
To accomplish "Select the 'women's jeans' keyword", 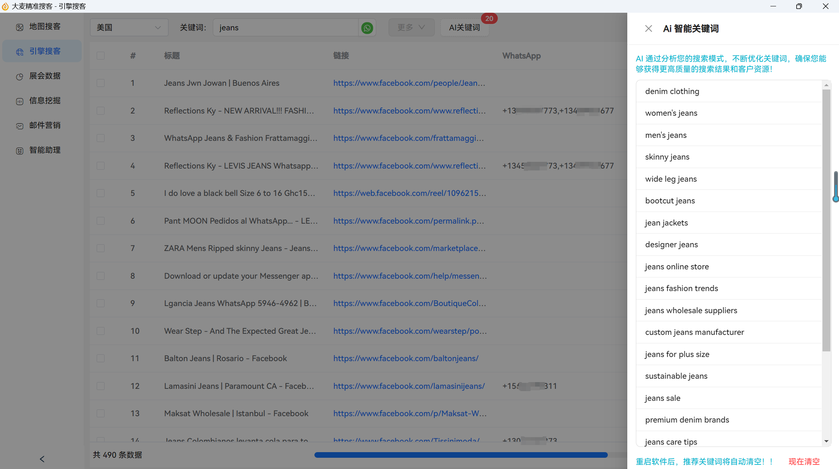I will pos(729,113).
